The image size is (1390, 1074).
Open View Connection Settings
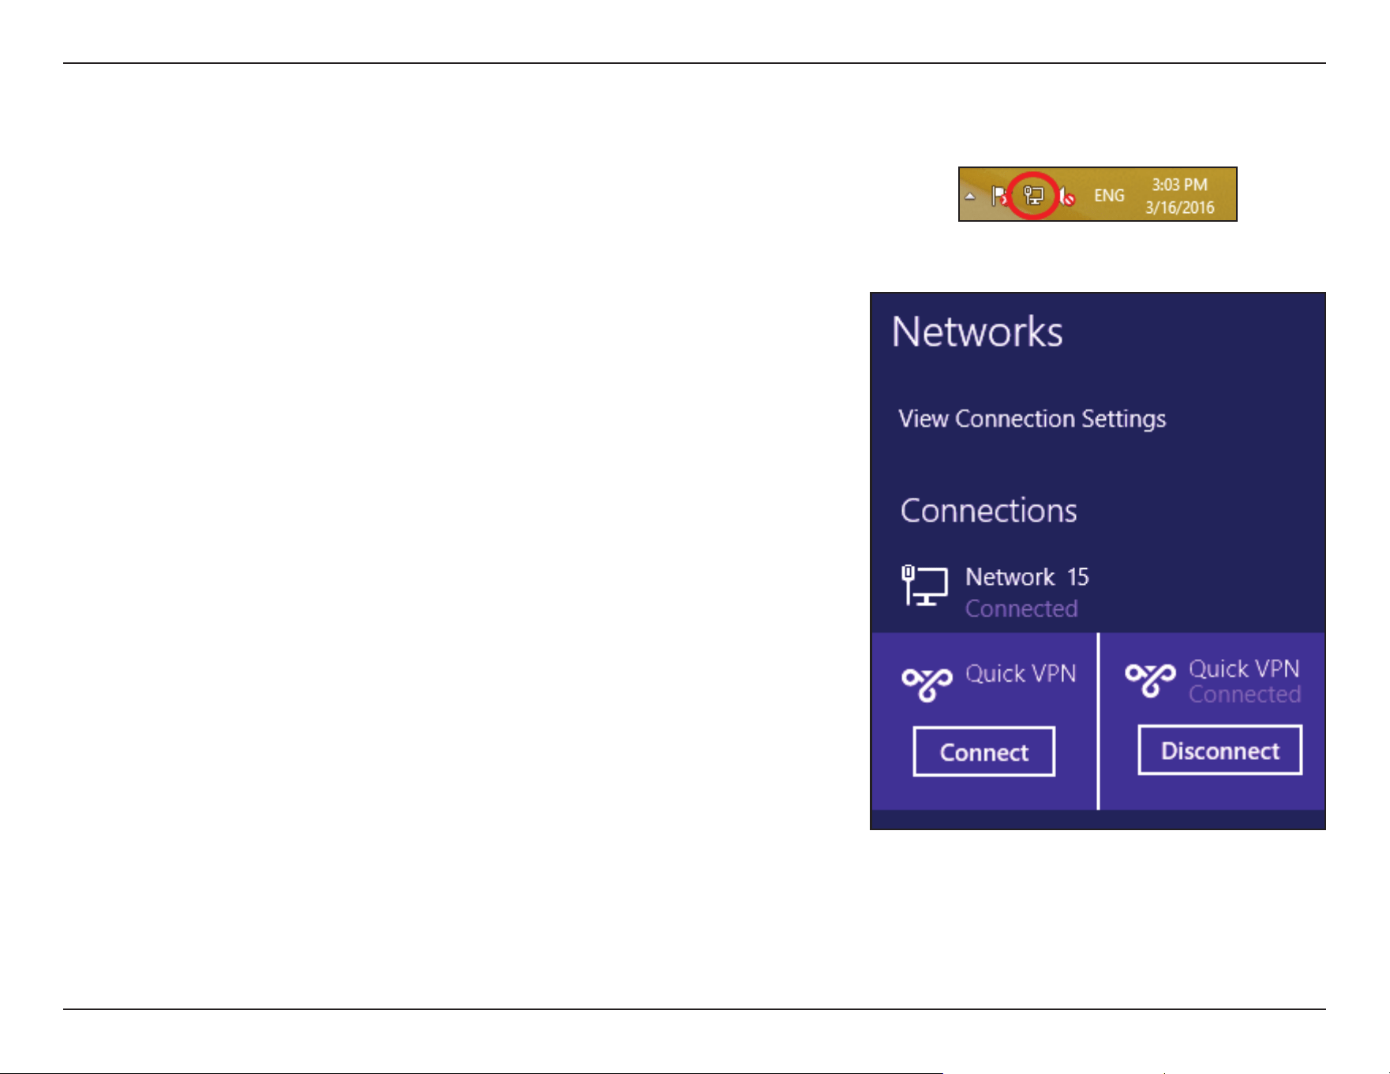[x=1032, y=418]
